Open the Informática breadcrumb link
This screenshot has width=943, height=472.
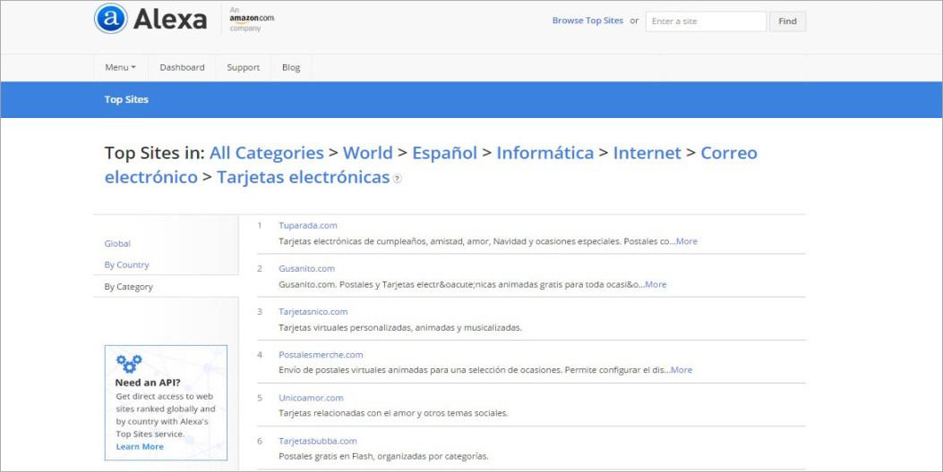point(544,153)
